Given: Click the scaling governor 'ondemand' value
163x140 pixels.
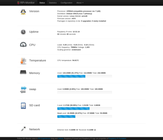Looking at the screenshot, I should [x=76, y=50].
